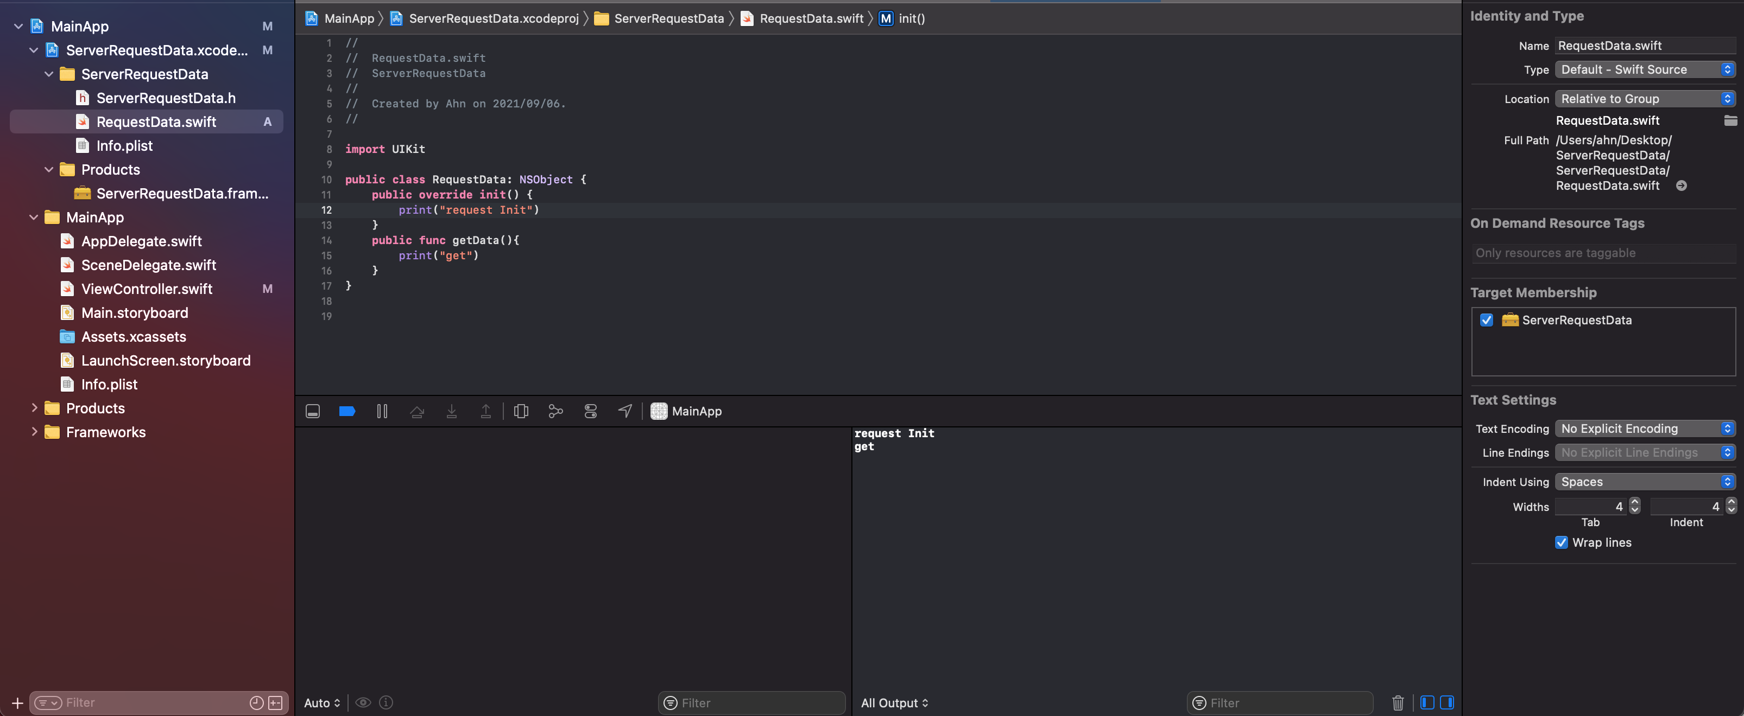This screenshot has width=1744, height=716.
Task: Collapse the ServerRequestData folder
Action: [x=49, y=74]
